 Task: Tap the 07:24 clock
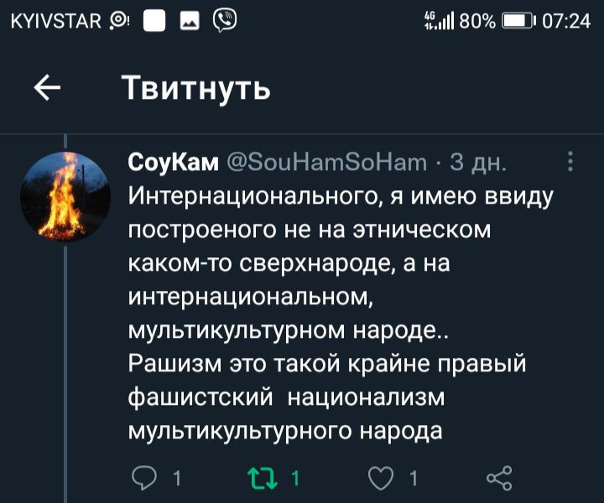(x=566, y=19)
